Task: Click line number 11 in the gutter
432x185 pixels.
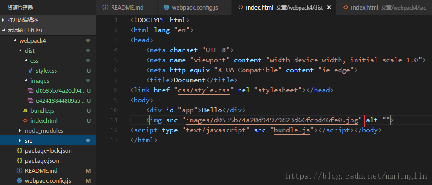Action: click(114, 120)
